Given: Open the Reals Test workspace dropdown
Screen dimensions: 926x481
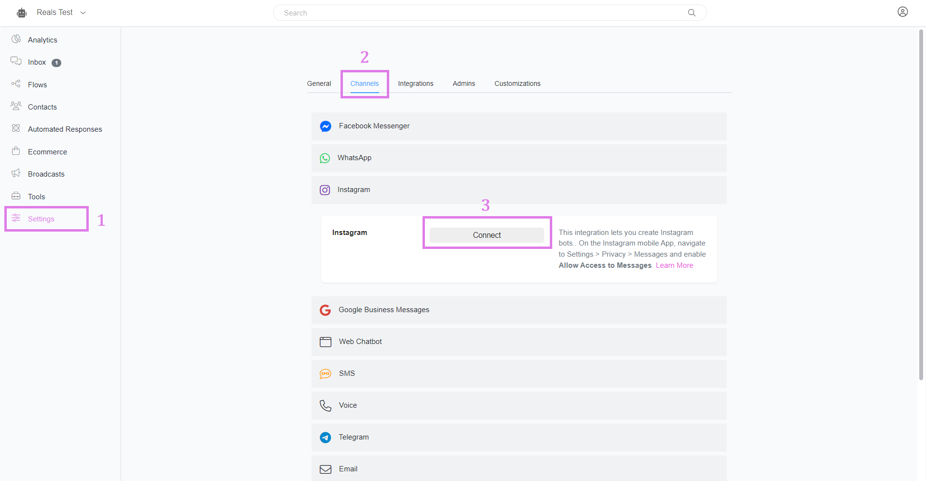Looking at the screenshot, I should pos(61,13).
